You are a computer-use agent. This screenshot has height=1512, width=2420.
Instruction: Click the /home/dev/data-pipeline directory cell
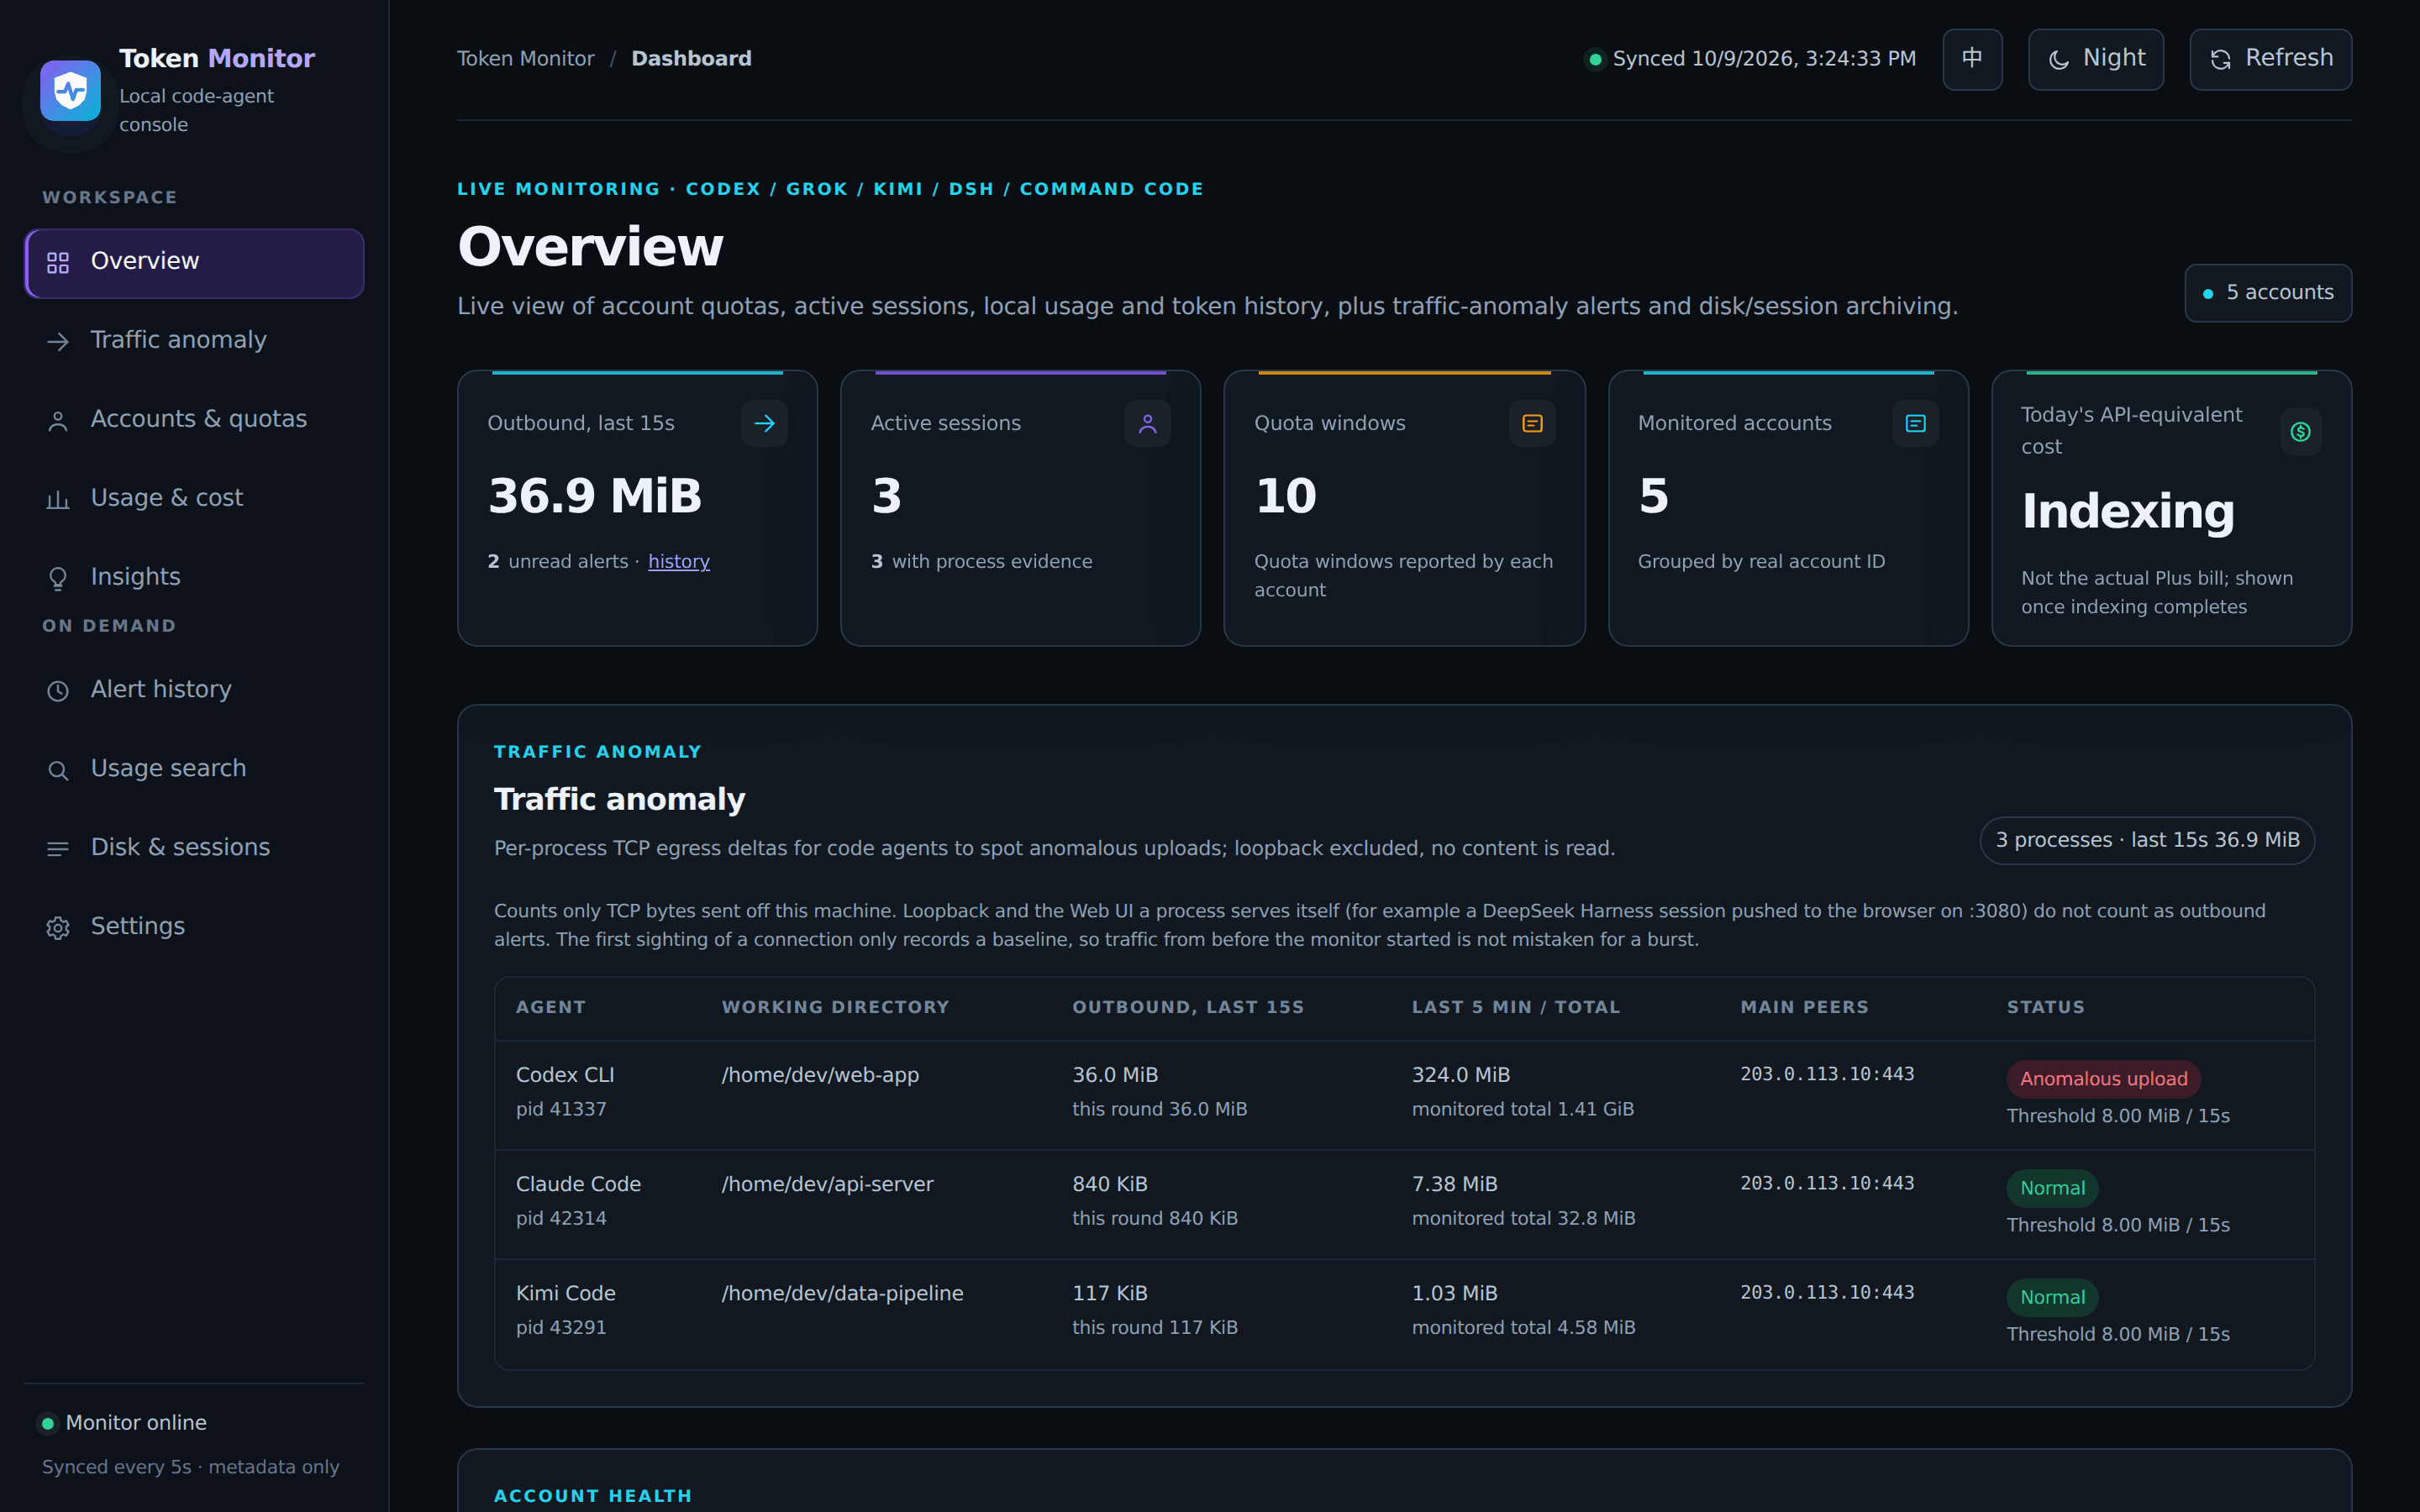coord(842,1294)
